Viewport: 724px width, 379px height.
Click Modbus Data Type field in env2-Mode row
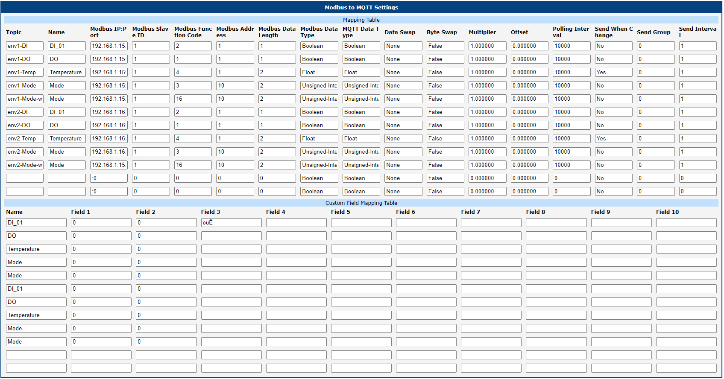click(x=319, y=152)
